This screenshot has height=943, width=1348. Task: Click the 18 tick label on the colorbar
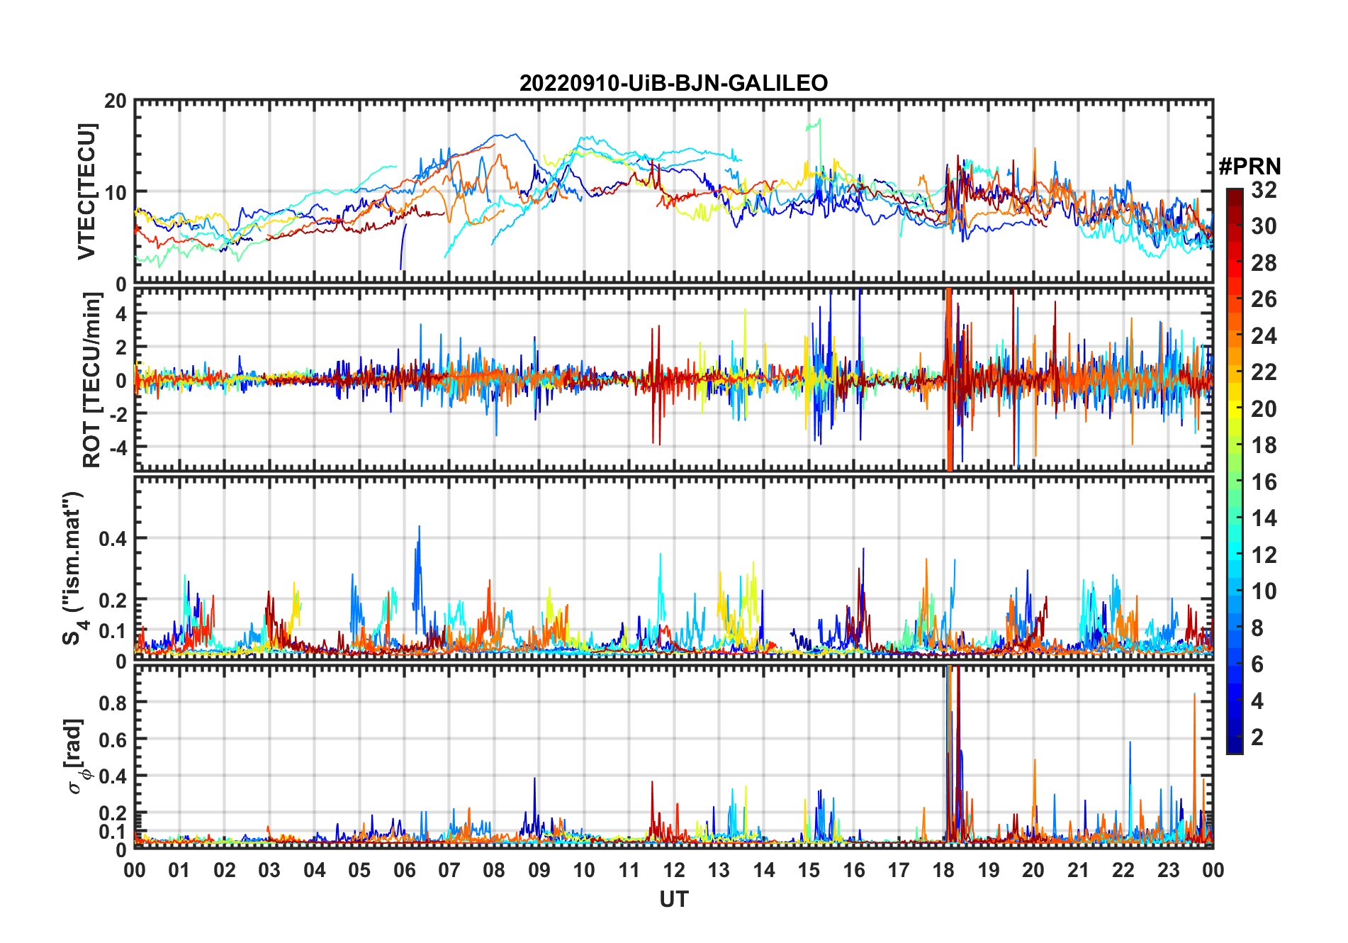pos(1264,445)
